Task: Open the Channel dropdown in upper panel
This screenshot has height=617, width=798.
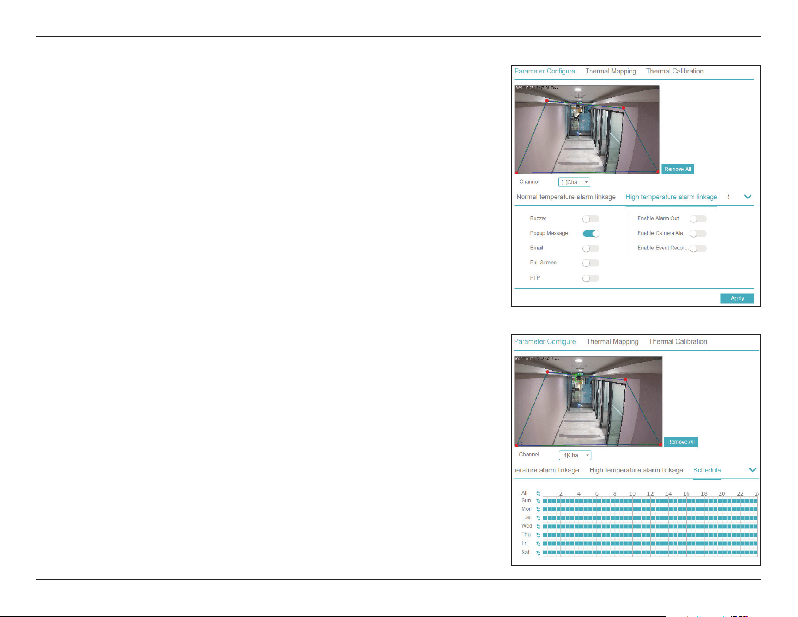Action: coord(574,182)
